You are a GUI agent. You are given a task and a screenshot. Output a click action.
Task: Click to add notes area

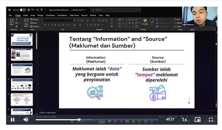coord(48,113)
